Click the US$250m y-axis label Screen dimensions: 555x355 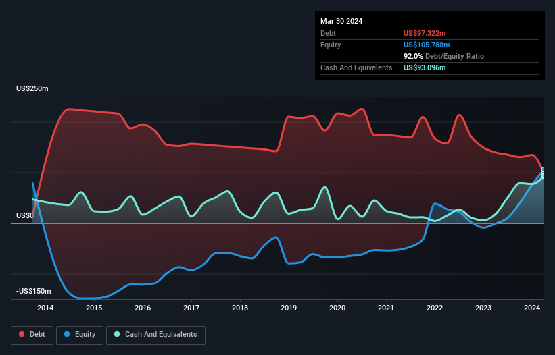(x=32, y=88)
